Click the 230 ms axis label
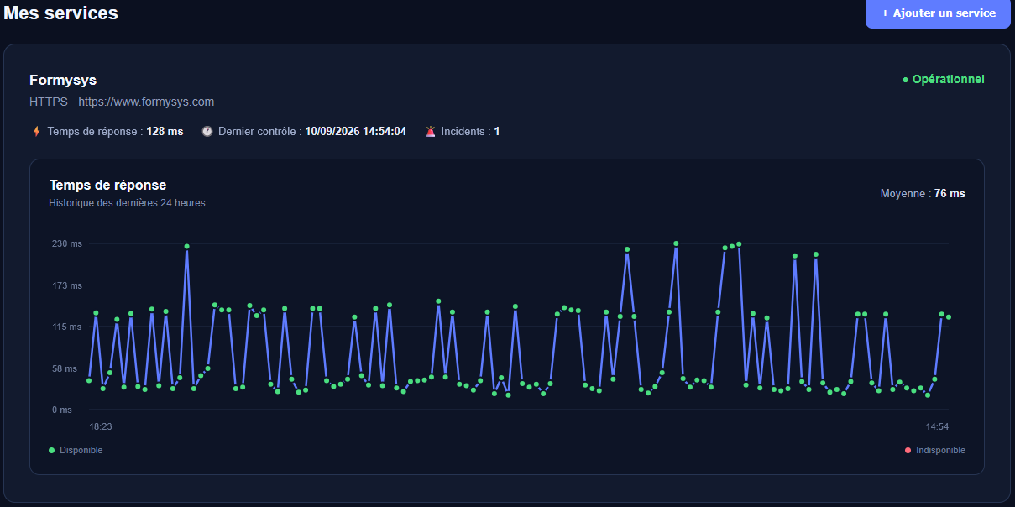Viewport: 1015px width, 507px height. click(68, 243)
